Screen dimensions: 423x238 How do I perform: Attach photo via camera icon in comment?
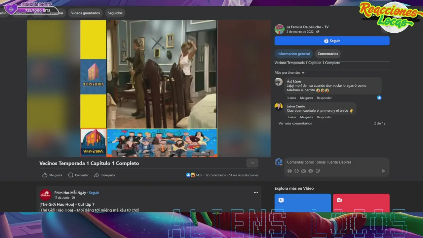pos(303,171)
